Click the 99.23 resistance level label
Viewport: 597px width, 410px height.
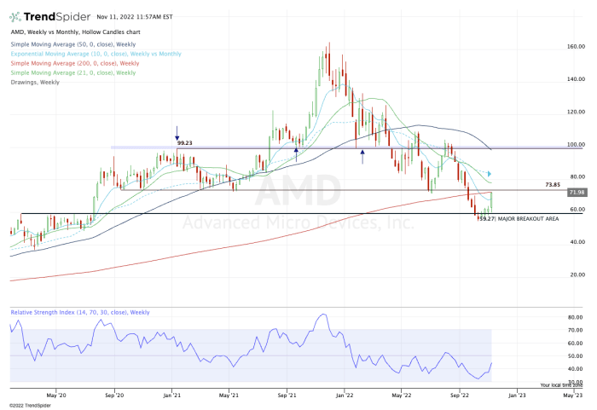[x=186, y=143]
